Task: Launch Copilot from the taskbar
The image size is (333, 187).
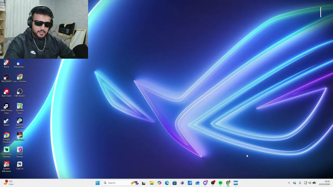Action: tap(159, 183)
